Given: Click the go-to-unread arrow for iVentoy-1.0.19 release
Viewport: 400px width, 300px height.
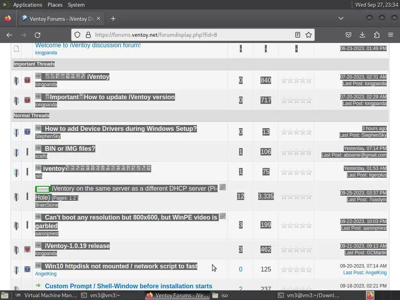Looking at the screenshot, I should point(38,245).
